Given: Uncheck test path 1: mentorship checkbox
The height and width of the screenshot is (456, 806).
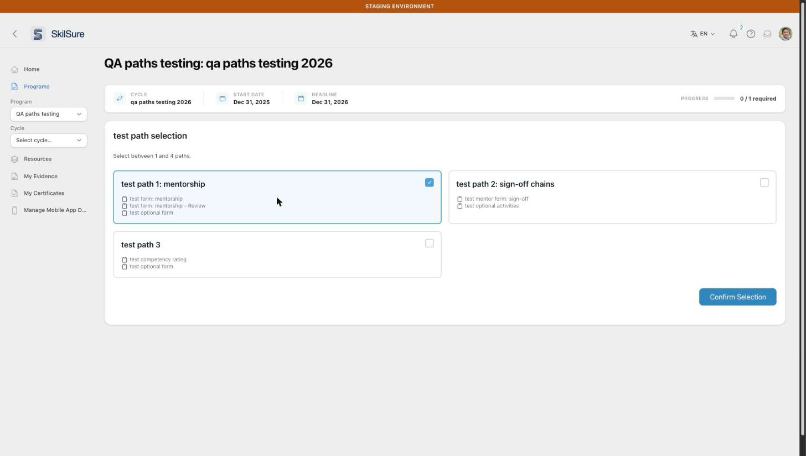Looking at the screenshot, I should pos(430,183).
